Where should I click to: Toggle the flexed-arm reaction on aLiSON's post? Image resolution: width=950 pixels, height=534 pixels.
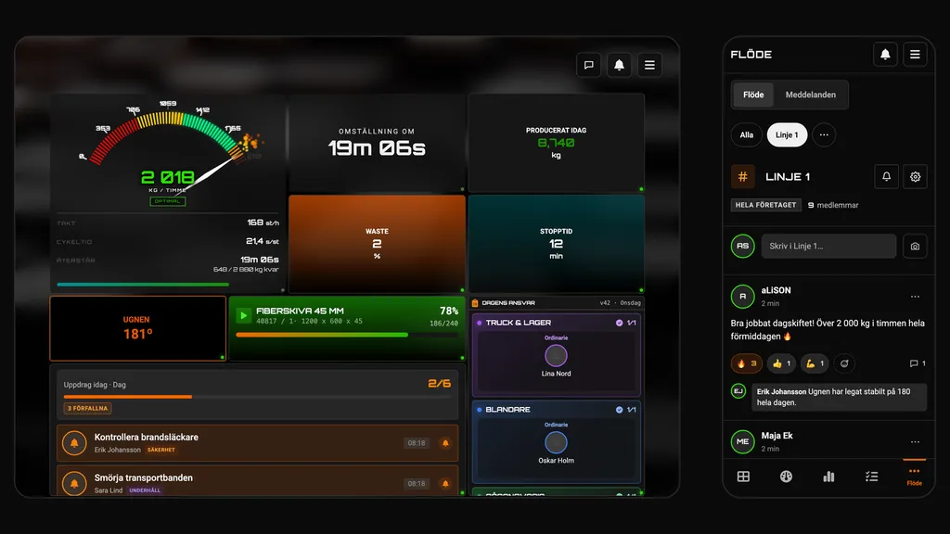[x=815, y=363]
